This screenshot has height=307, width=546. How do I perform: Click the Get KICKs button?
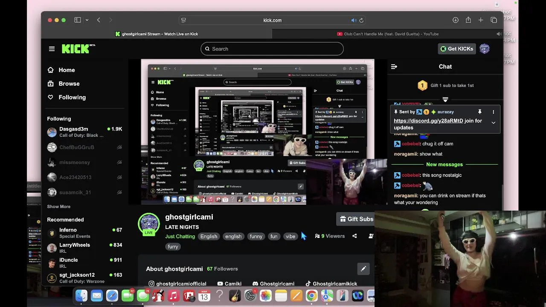tap(457, 49)
